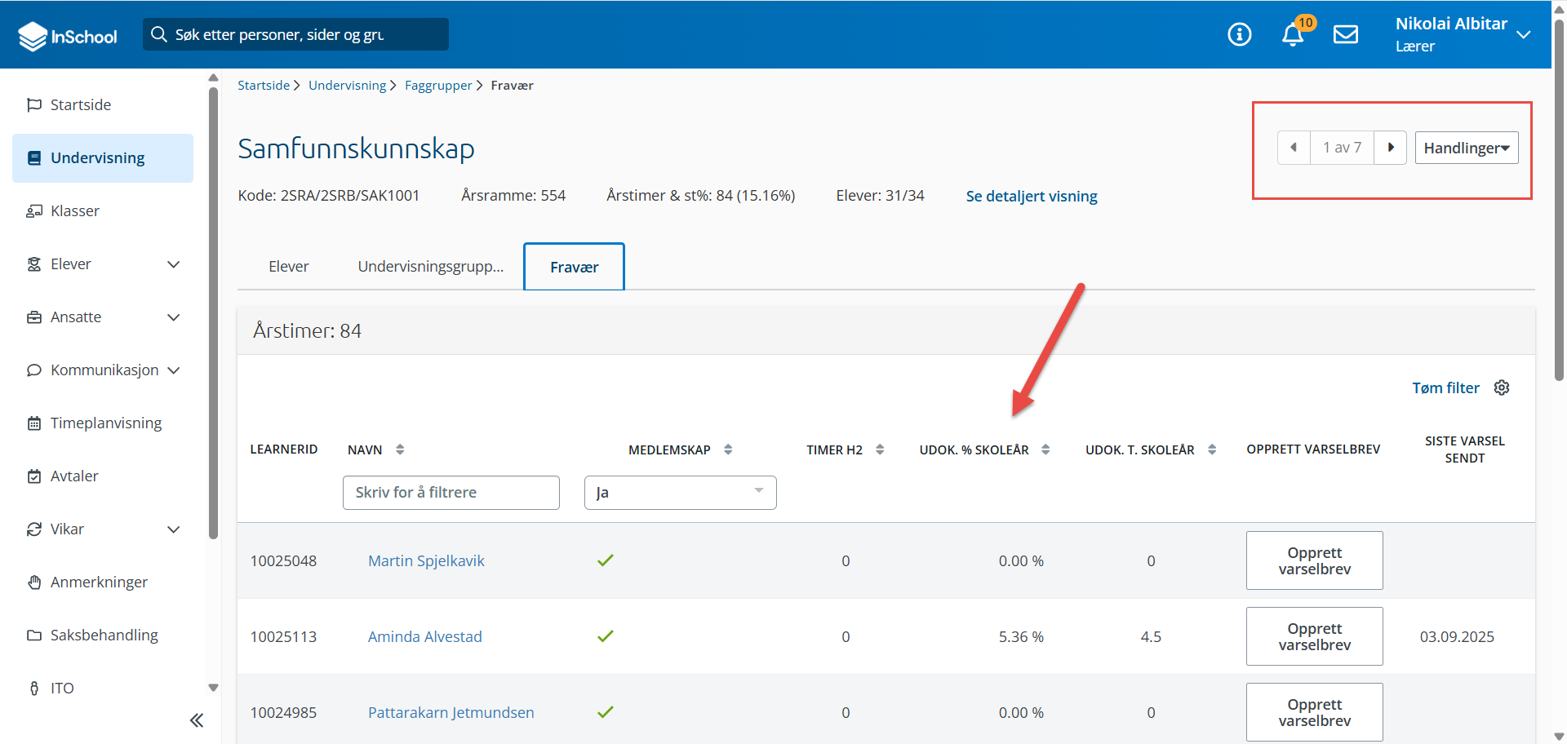Click Startside breadcrumb link
Screen dimensions: 1567x744
tap(264, 85)
